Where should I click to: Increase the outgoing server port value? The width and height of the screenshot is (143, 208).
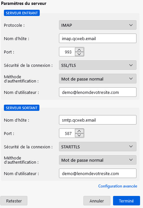79,131
